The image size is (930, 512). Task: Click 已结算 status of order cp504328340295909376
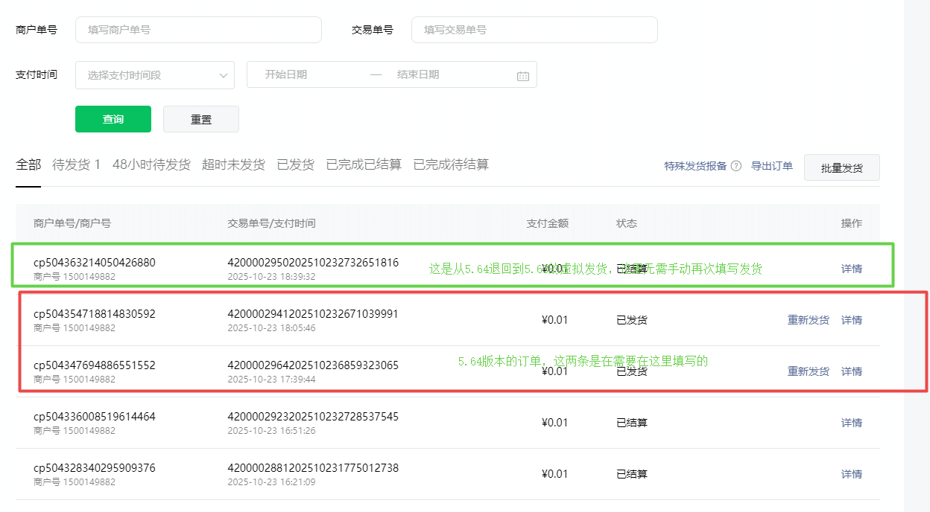pyautogui.click(x=632, y=474)
